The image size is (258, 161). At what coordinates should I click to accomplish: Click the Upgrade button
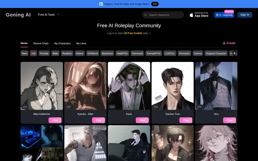pos(224,15)
